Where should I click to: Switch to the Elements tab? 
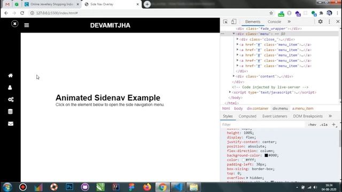pos(253,22)
